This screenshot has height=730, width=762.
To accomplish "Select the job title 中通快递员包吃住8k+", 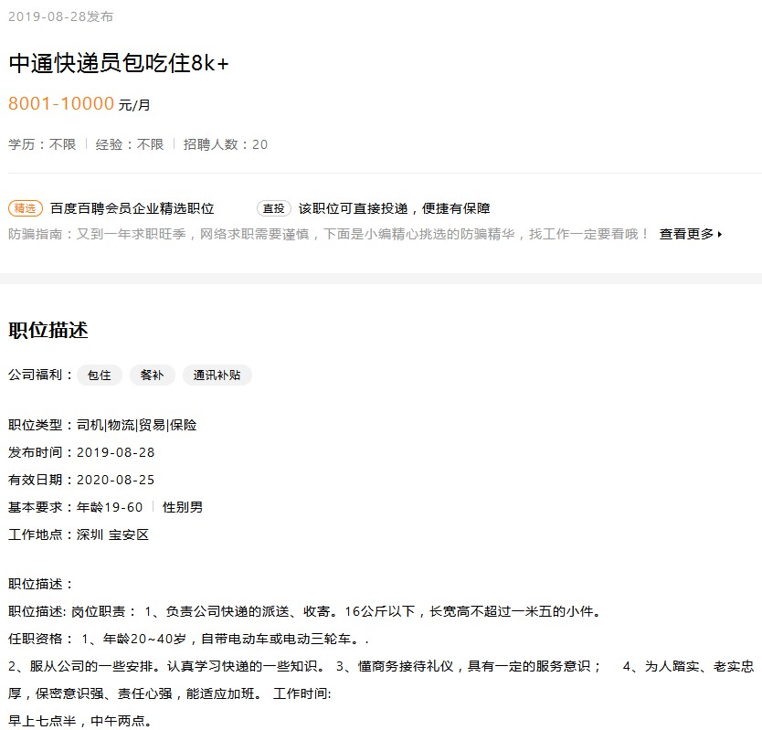I will tap(116, 66).
